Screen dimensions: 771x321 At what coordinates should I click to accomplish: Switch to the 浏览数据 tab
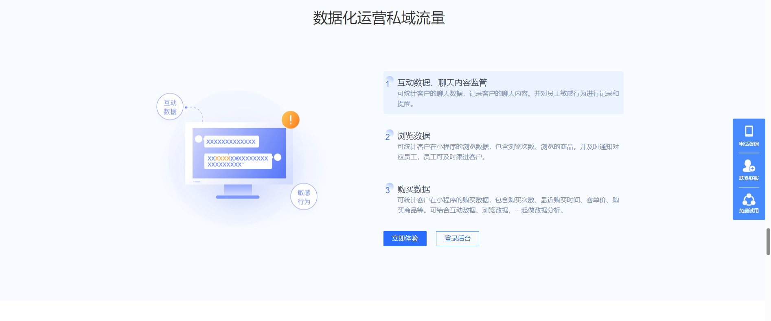click(x=414, y=136)
